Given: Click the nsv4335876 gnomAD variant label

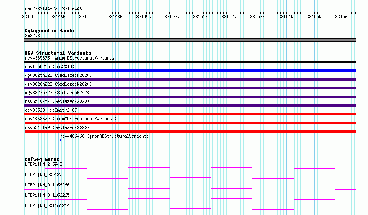Looking at the screenshot, I should click(x=71, y=58).
